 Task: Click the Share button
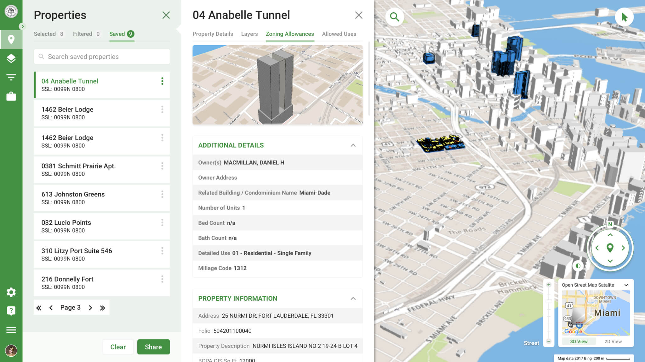tap(153, 347)
